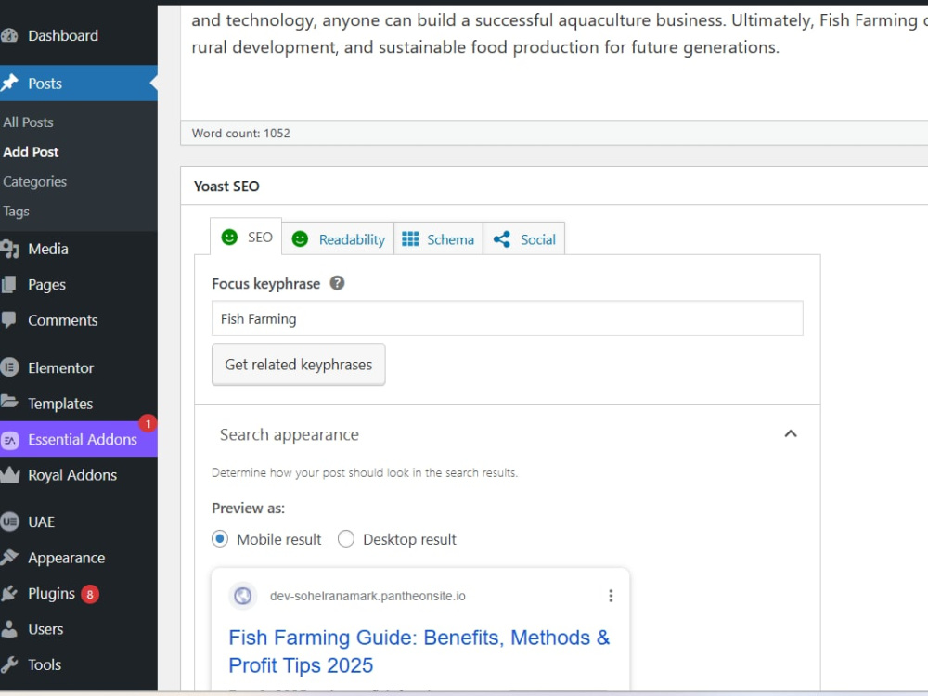Click the Essential Addons notification badge 1
This screenshot has width=928, height=696.
[x=148, y=424]
